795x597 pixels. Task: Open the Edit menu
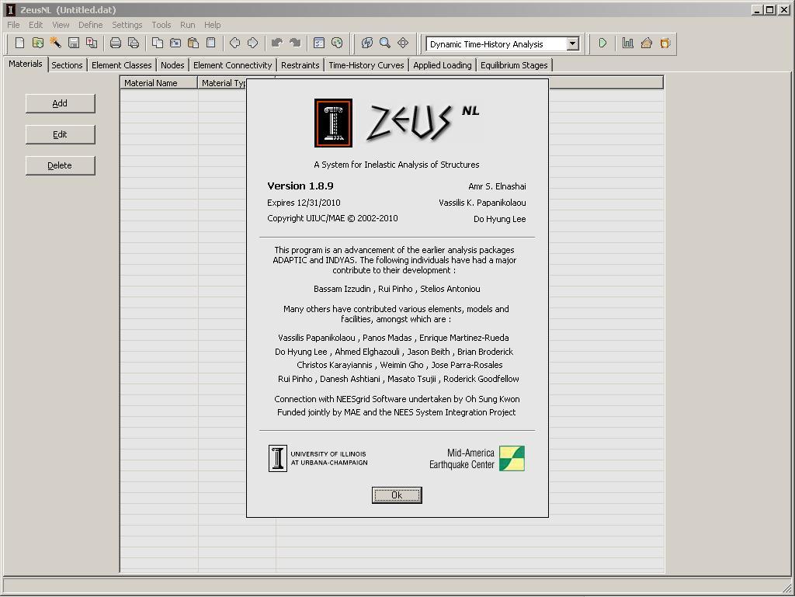(x=36, y=25)
